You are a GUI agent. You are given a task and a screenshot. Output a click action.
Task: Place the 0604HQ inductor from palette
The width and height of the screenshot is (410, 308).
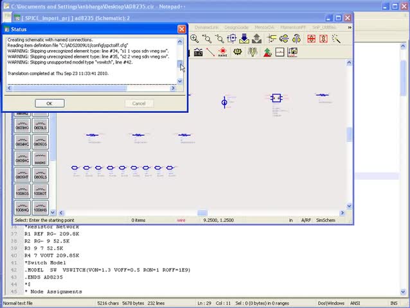pos(22,142)
